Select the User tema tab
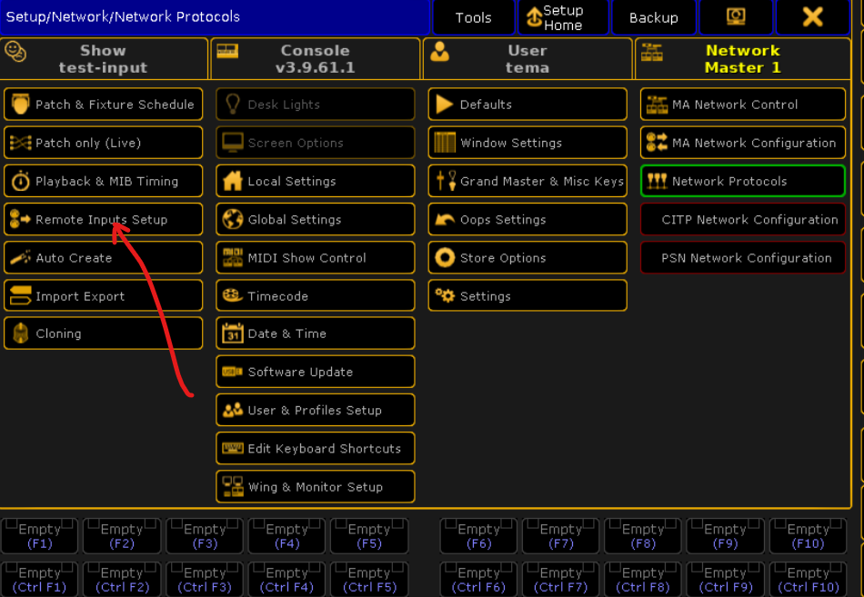The image size is (864, 597). coord(527,59)
